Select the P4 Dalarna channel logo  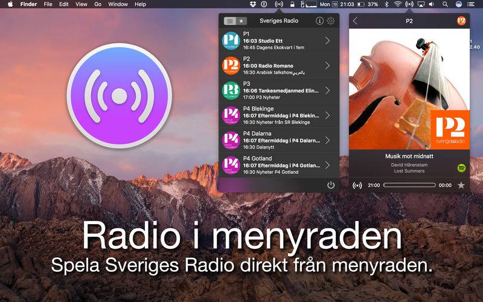[x=231, y=140]
